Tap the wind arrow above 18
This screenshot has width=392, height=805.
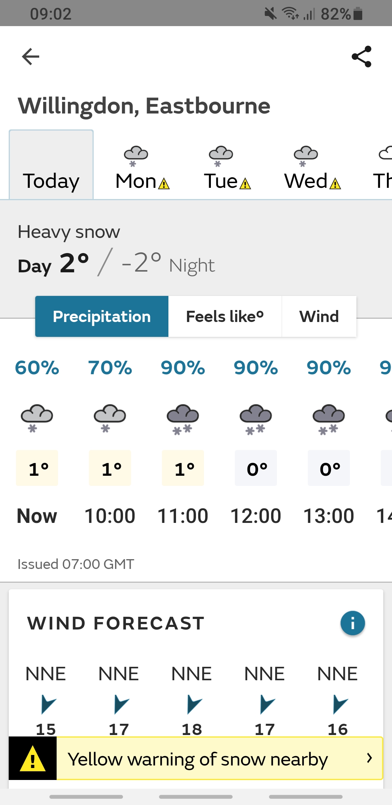[x=194, y=704]
